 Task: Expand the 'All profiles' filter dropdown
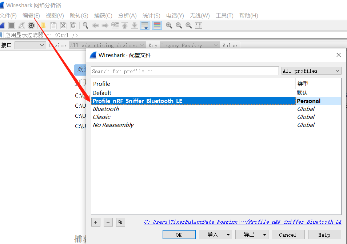[x=311, y=71]
